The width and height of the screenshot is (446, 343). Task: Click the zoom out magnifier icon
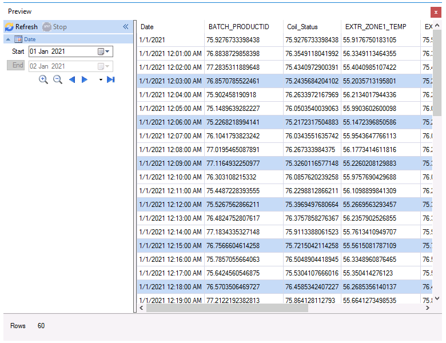click(58, 79)
